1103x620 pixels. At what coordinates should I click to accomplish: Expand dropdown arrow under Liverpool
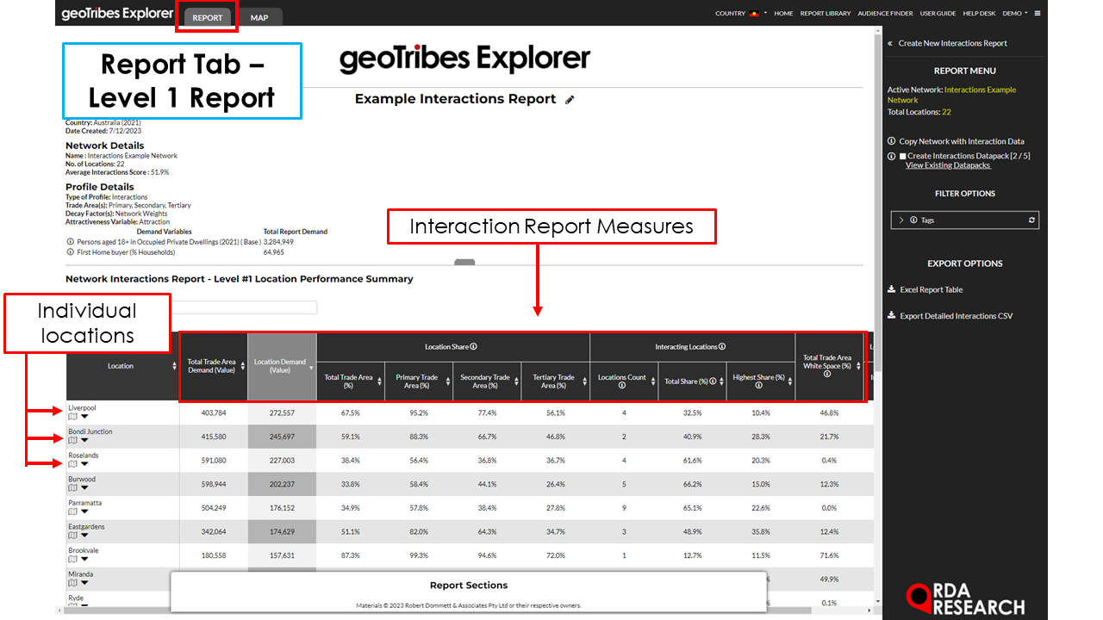coord(84,417)
